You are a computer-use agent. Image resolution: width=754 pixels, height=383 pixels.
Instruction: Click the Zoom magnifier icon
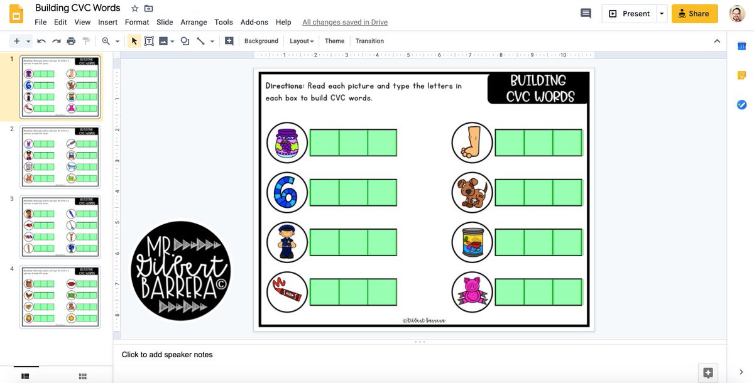coord(106,41)
